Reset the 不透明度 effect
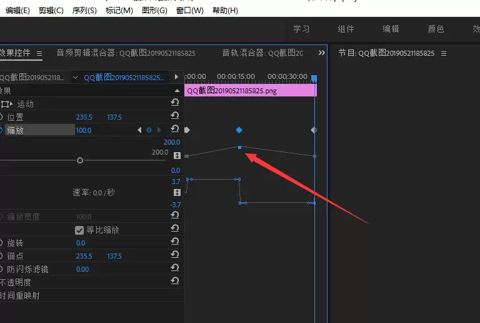Viewport: 480px width, 323px height. coord(175,281)
